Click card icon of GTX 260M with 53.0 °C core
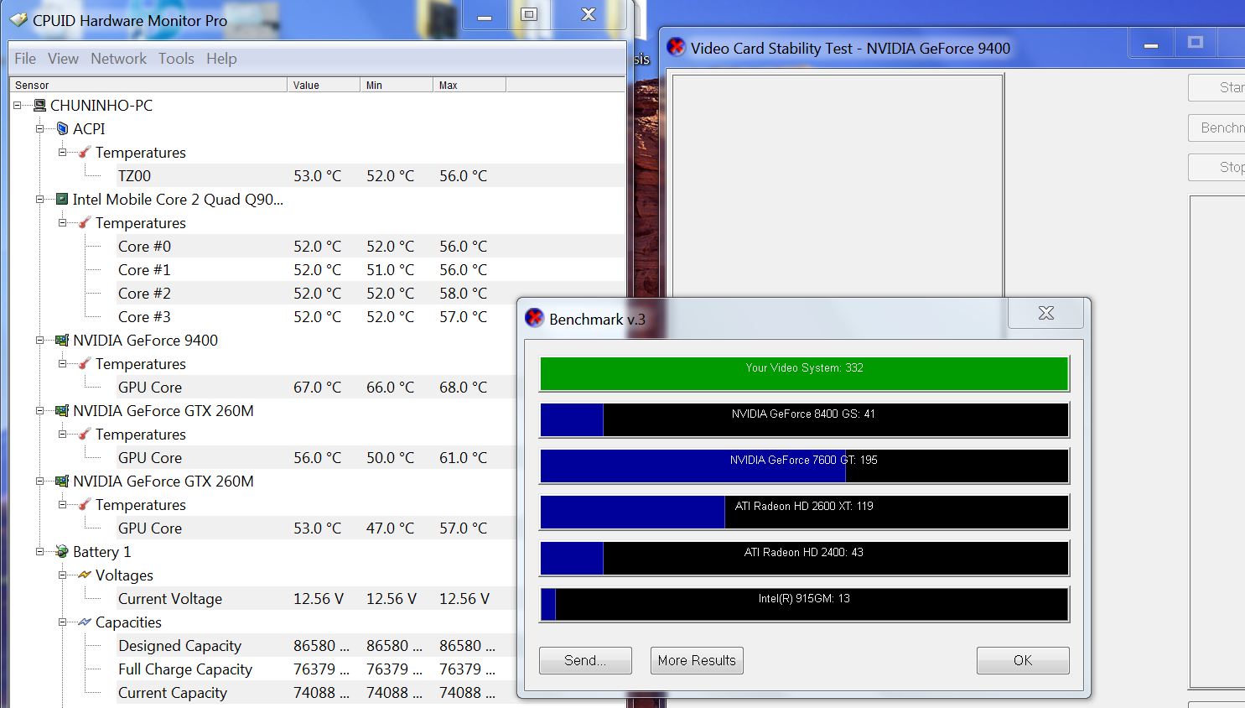 (x=62, y=482)
